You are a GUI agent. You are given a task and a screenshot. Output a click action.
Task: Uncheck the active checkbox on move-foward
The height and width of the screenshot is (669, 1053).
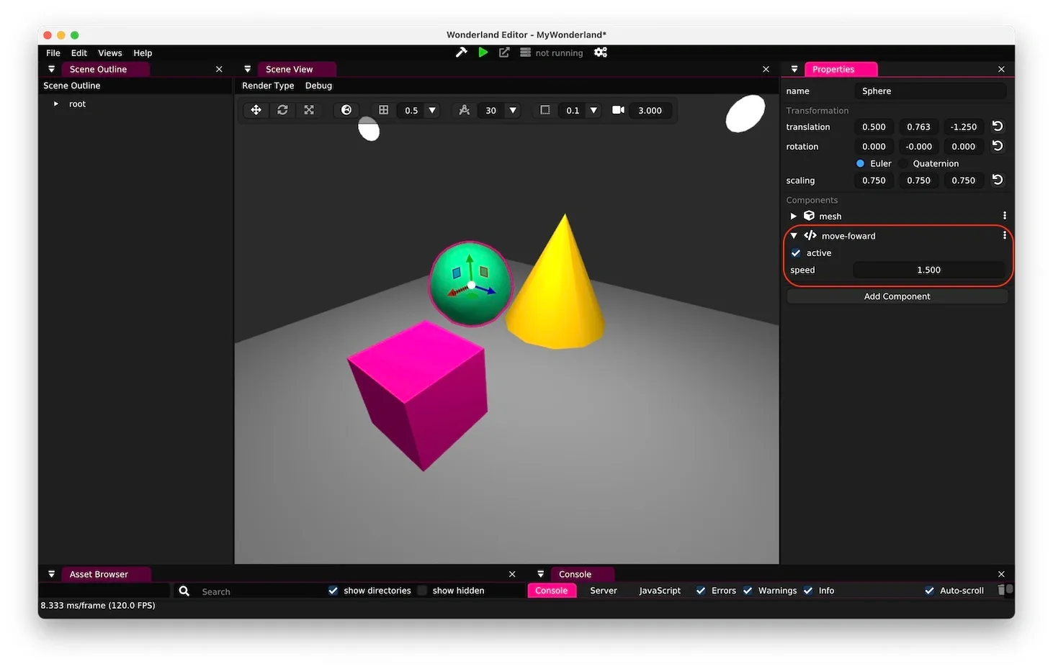796,252
